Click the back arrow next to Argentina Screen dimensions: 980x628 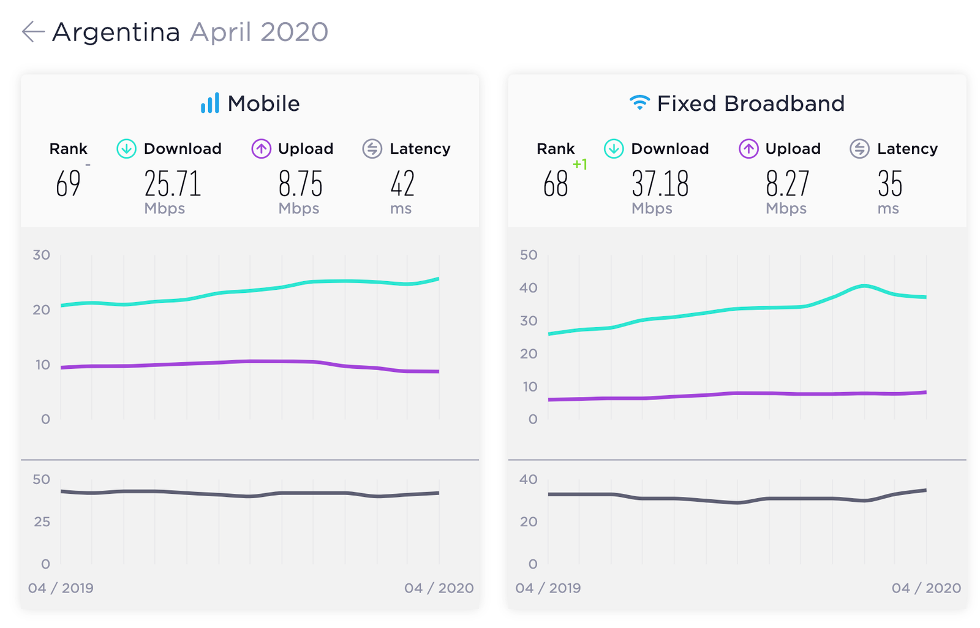pos(33,31)
